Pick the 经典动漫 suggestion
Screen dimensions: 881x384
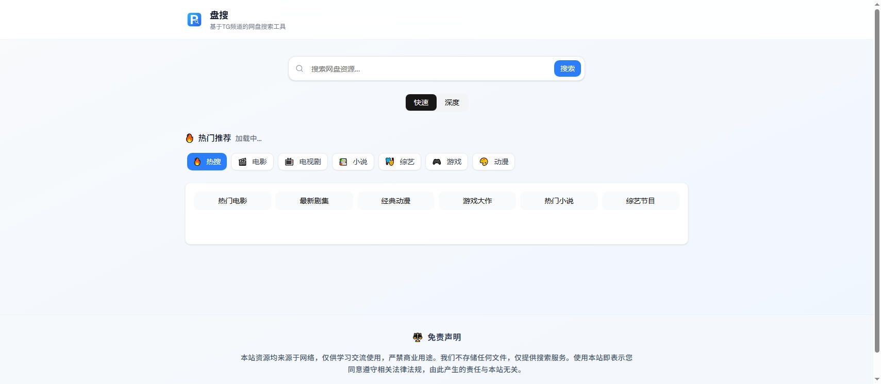pos(396,201)
